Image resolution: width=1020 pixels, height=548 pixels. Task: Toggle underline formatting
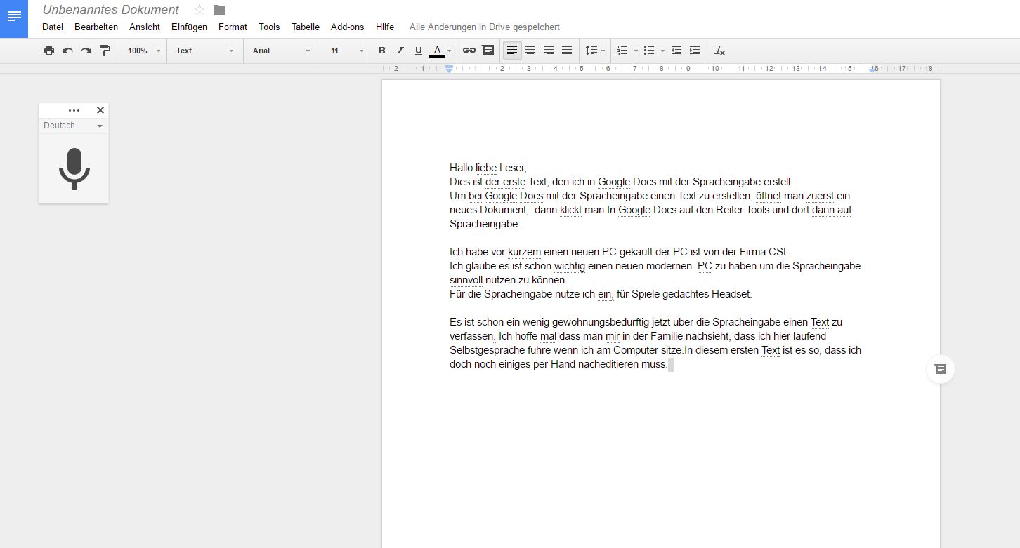tap(419, 51)
